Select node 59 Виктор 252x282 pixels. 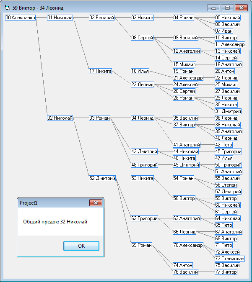tap(226, 198)
